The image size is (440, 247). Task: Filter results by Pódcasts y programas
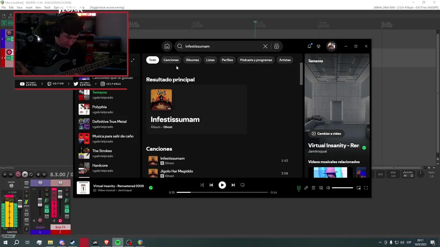tap(256, 60)
